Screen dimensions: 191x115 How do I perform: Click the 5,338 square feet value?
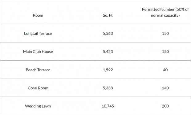pos(108,88)
